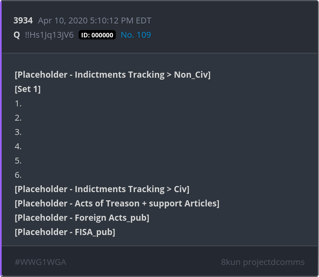Image resolution: width=319 pixels, height=277 pixels.
Task: Click the post number 3934
Action: click(23, 21)
